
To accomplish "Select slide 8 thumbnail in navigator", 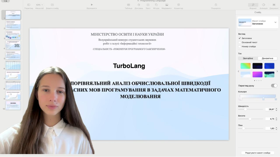I will tap(13, 85).
